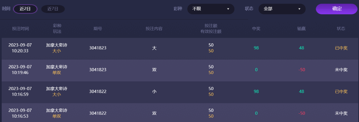Open the 10:16:53 bet record
Image resolution: width=359 pixels, height=122 pixels.
180,113
